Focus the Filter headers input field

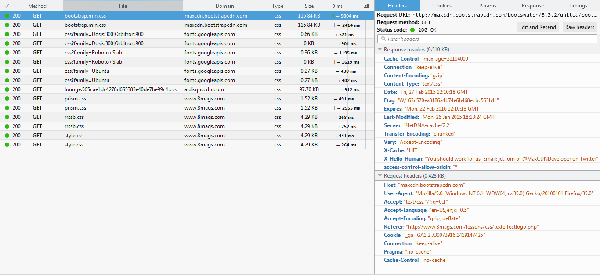[487, 39]
